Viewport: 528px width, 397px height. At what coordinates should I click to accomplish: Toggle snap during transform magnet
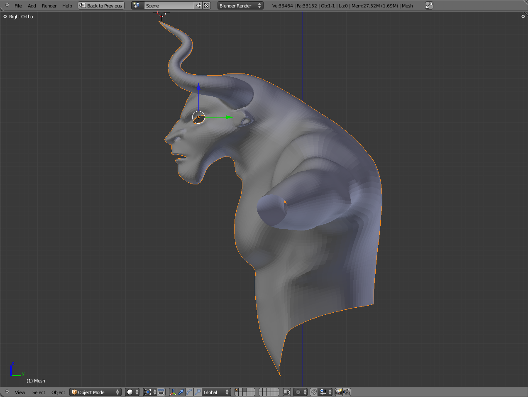pyautogui.click(x=314, y=392)
